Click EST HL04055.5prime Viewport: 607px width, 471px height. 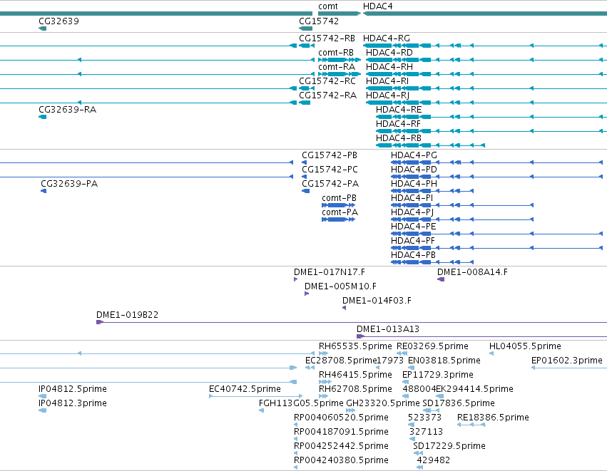(x=525, y=346)
